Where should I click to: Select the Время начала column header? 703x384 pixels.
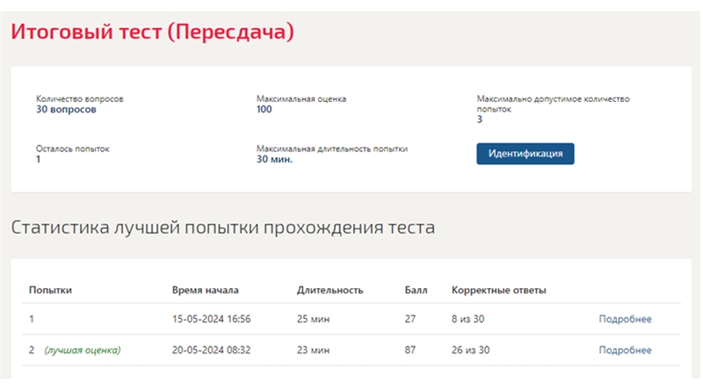click(206, 290)
